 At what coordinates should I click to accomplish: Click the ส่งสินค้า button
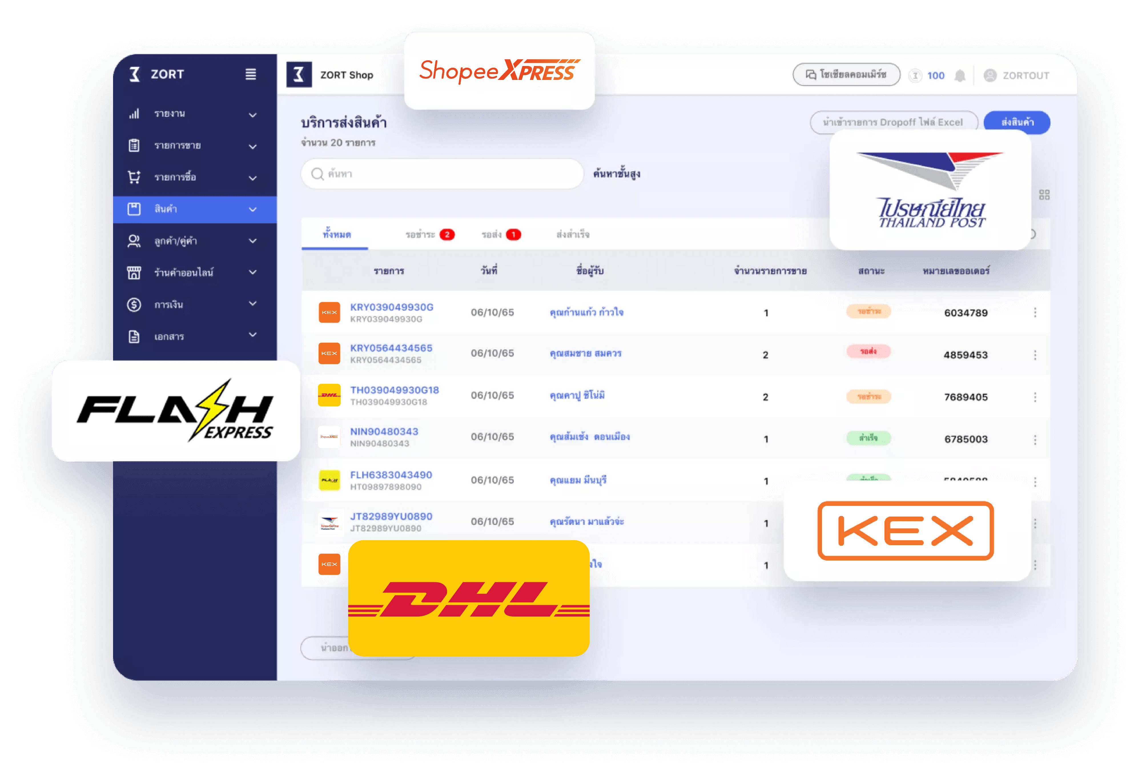tap(1016, 122)
